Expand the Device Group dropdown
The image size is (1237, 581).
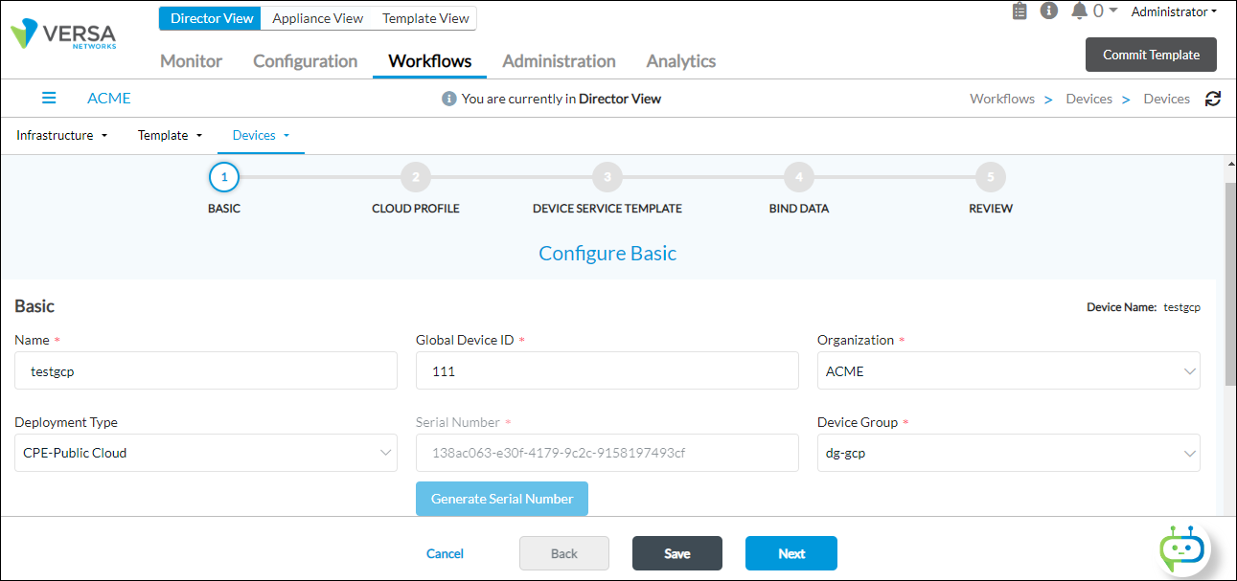click(x=1008, y=453)
